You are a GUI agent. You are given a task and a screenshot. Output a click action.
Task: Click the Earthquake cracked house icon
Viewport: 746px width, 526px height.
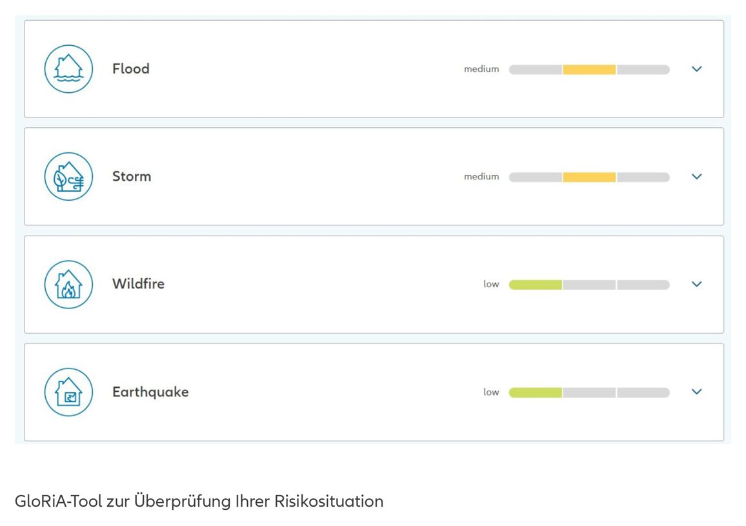point(68,392)
